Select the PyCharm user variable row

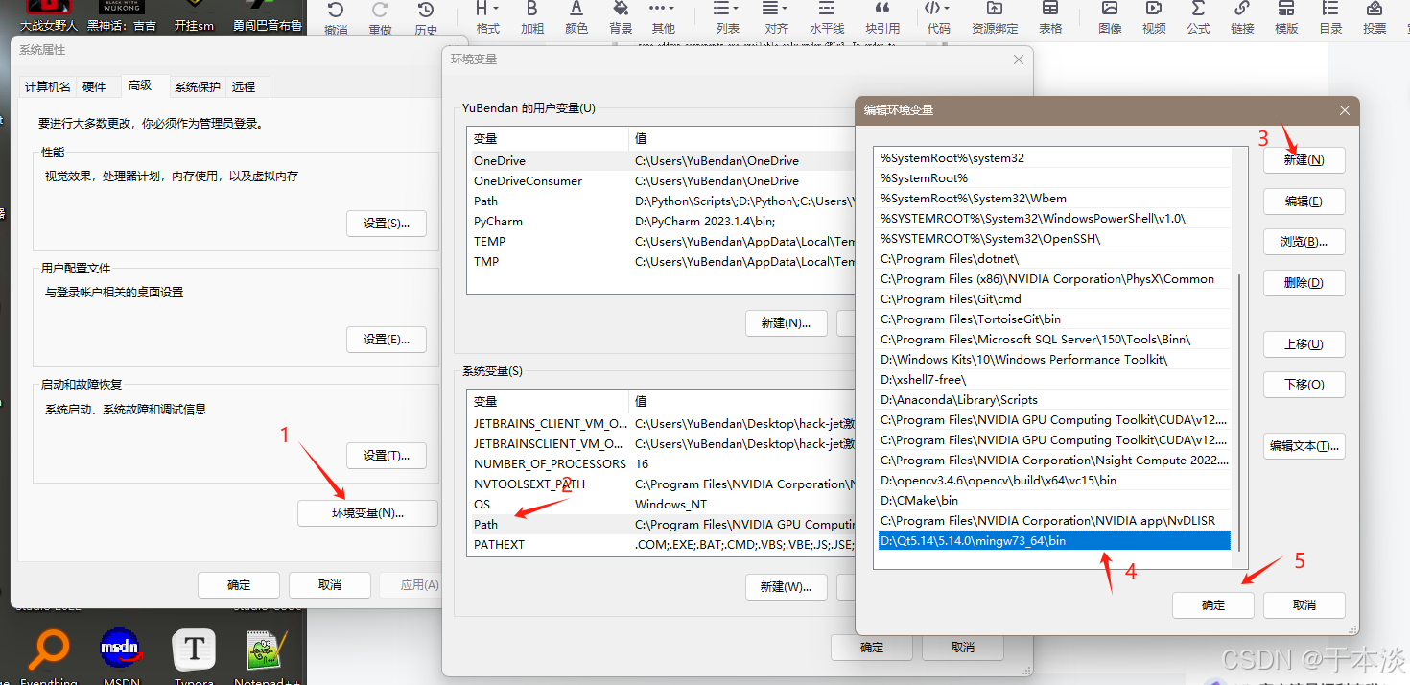click(x=661, y=221)
